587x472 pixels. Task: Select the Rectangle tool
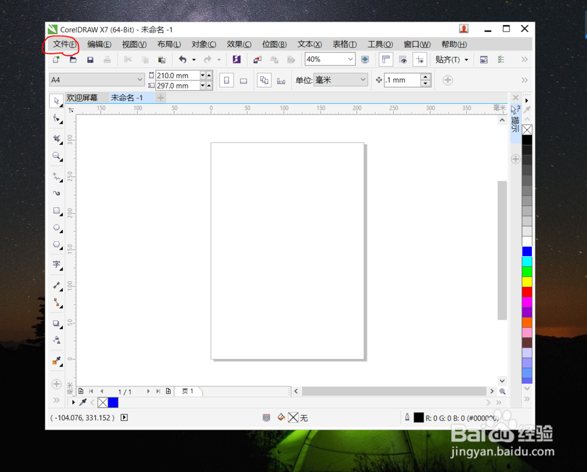click(x=56, y=210)
